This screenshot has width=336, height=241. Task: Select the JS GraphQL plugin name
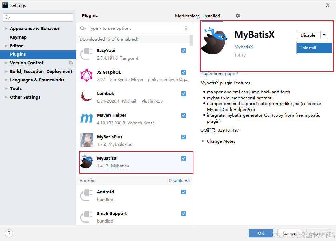pyautogui.click(x=109, y=72)
